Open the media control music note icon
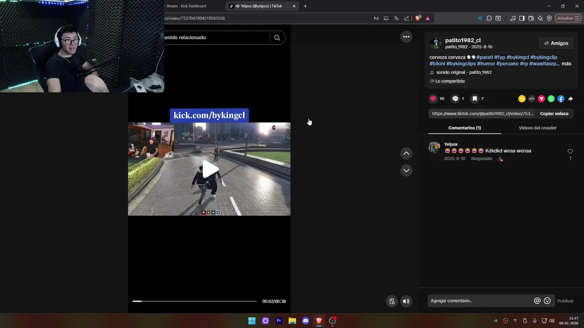The image size is (584, 328). (x=513, y=18)
